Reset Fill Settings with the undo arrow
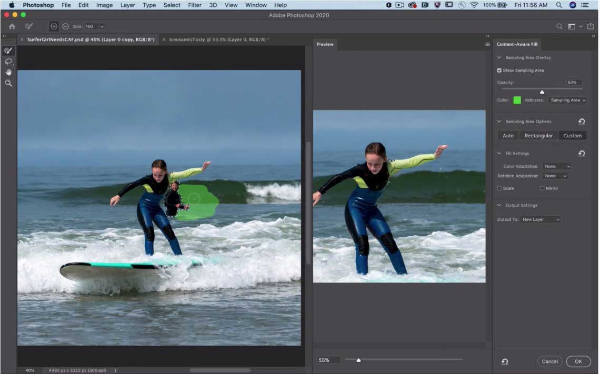Screen dimensions: 600x374 (x=582, y=154)
